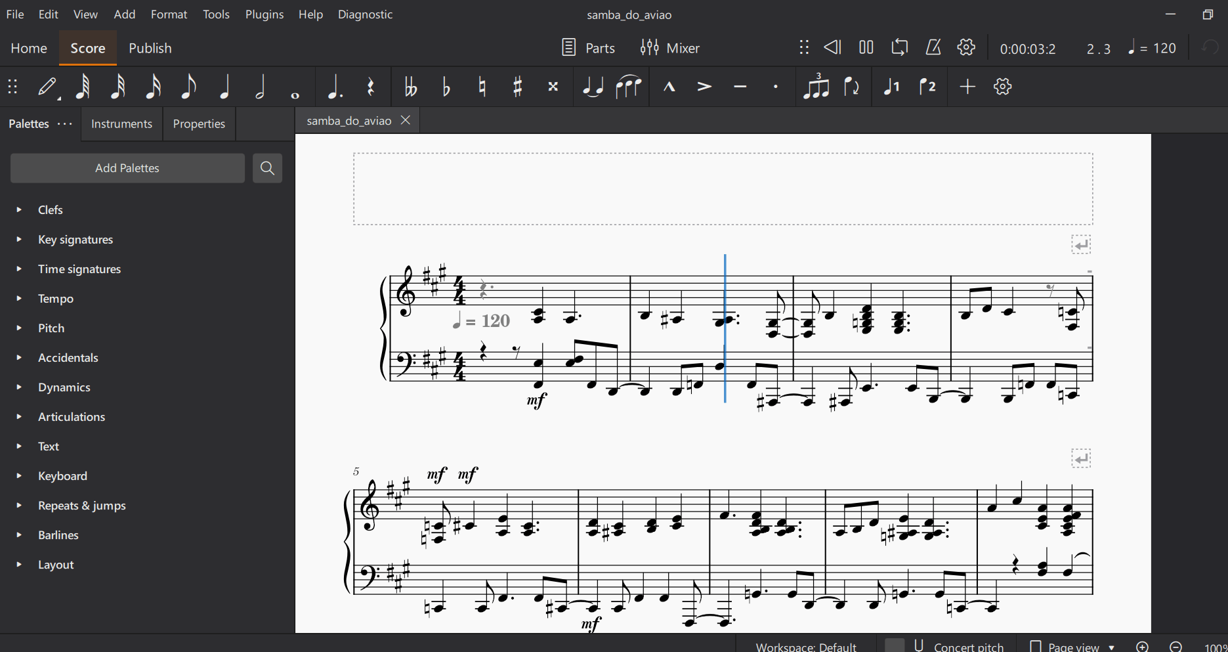The width and height of the screenshot is (1228, 652).
Task: Switch to the Instruments panel tab
Action: point(121,123)
